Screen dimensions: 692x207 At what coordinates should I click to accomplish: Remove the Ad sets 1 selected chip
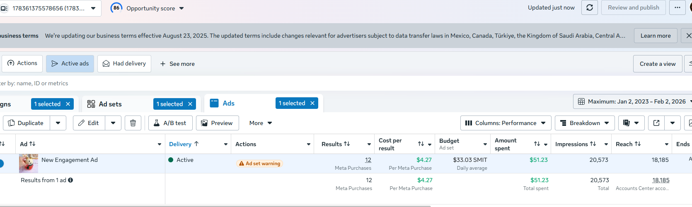(x=190, y=104)
